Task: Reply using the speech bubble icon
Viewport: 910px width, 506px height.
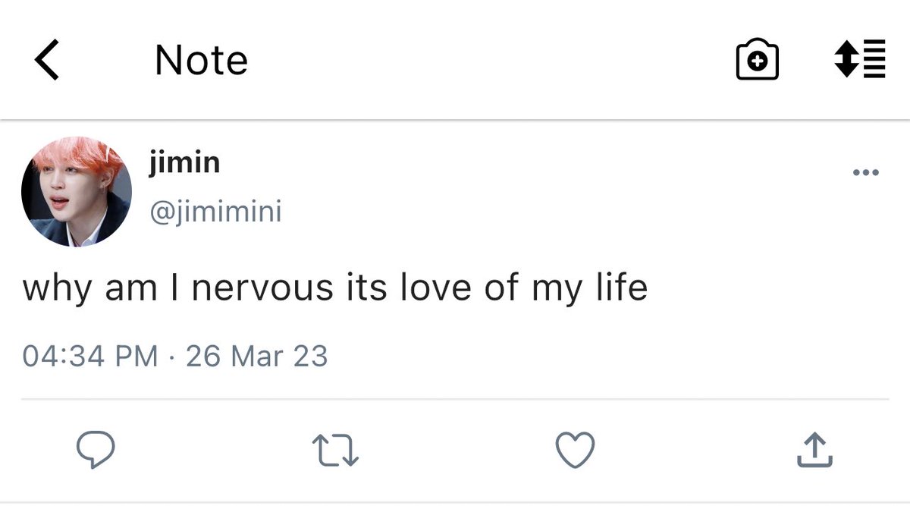Action: [96, 450]
